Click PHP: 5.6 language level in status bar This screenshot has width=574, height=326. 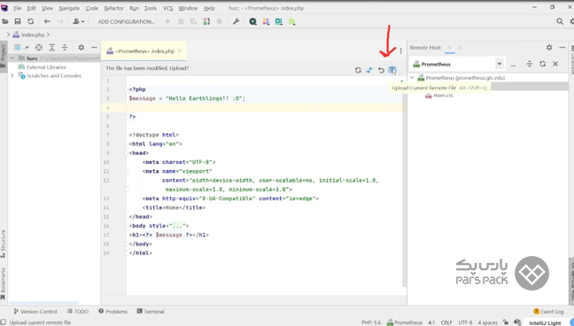pos(371,322)
